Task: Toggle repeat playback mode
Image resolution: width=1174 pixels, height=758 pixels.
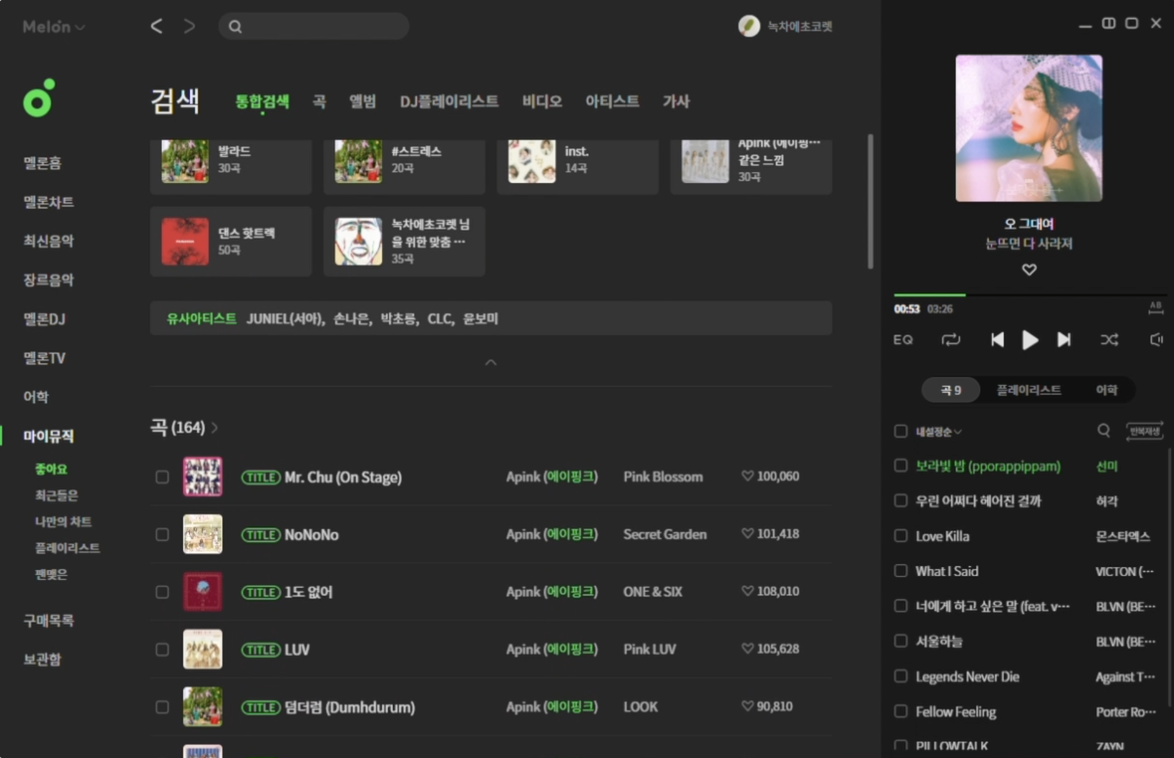Action: tap(950, 340)
